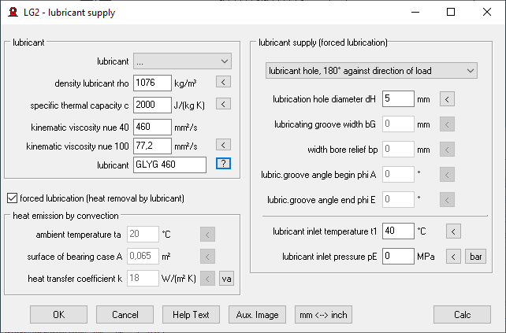This screenshot has width=506, height=333.
Task: Click the kinematic viscosity nue 40 input field
Action: tap(153, 125)
